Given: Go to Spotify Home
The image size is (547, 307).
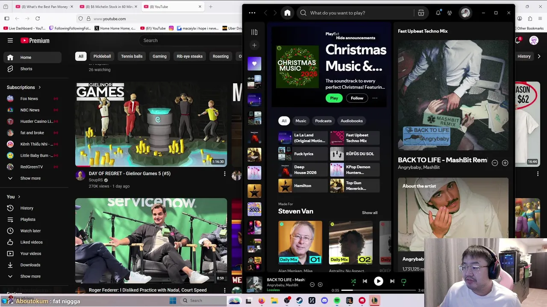Looking at the screenshot, I should pyautogui.click(x=287, y=13).
